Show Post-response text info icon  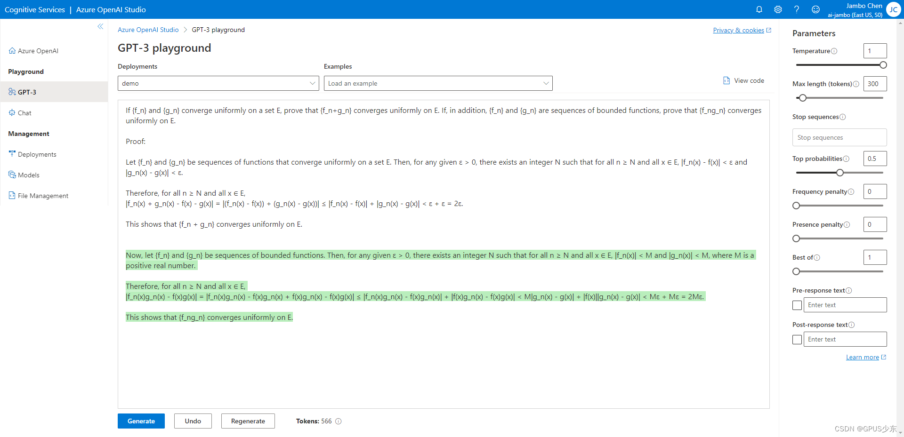pyautogui.click(x=851, y=325)
